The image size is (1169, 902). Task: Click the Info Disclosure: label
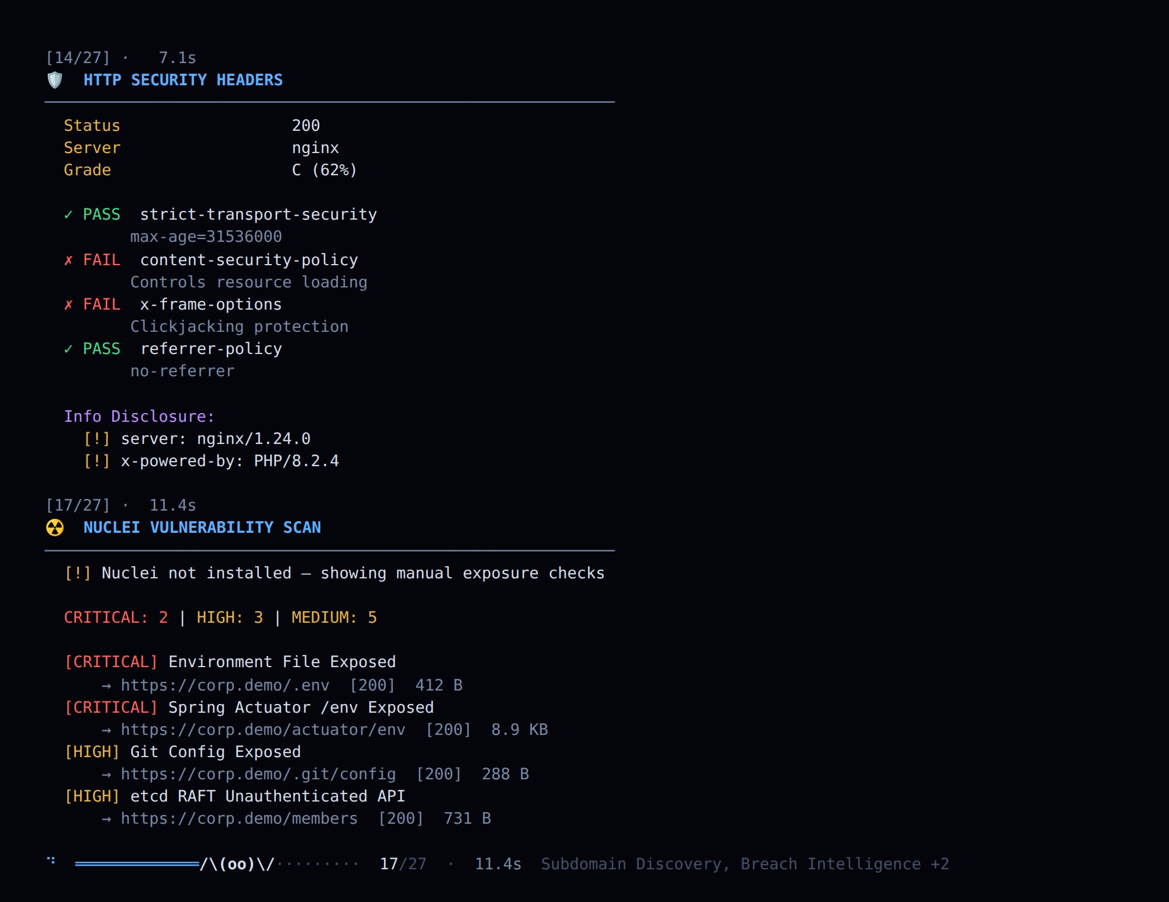coord(140,417)
